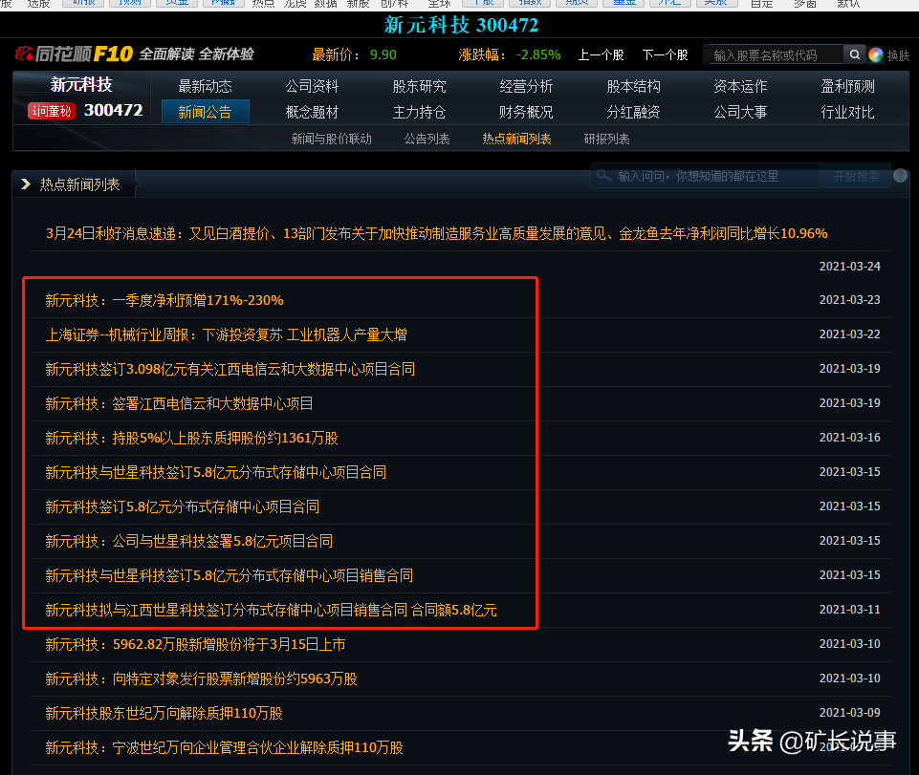Click the colorful 换肤 skin ball icon
Image resolution: width=919 pixels, height=775 pixels.
[x=876, y=55]
